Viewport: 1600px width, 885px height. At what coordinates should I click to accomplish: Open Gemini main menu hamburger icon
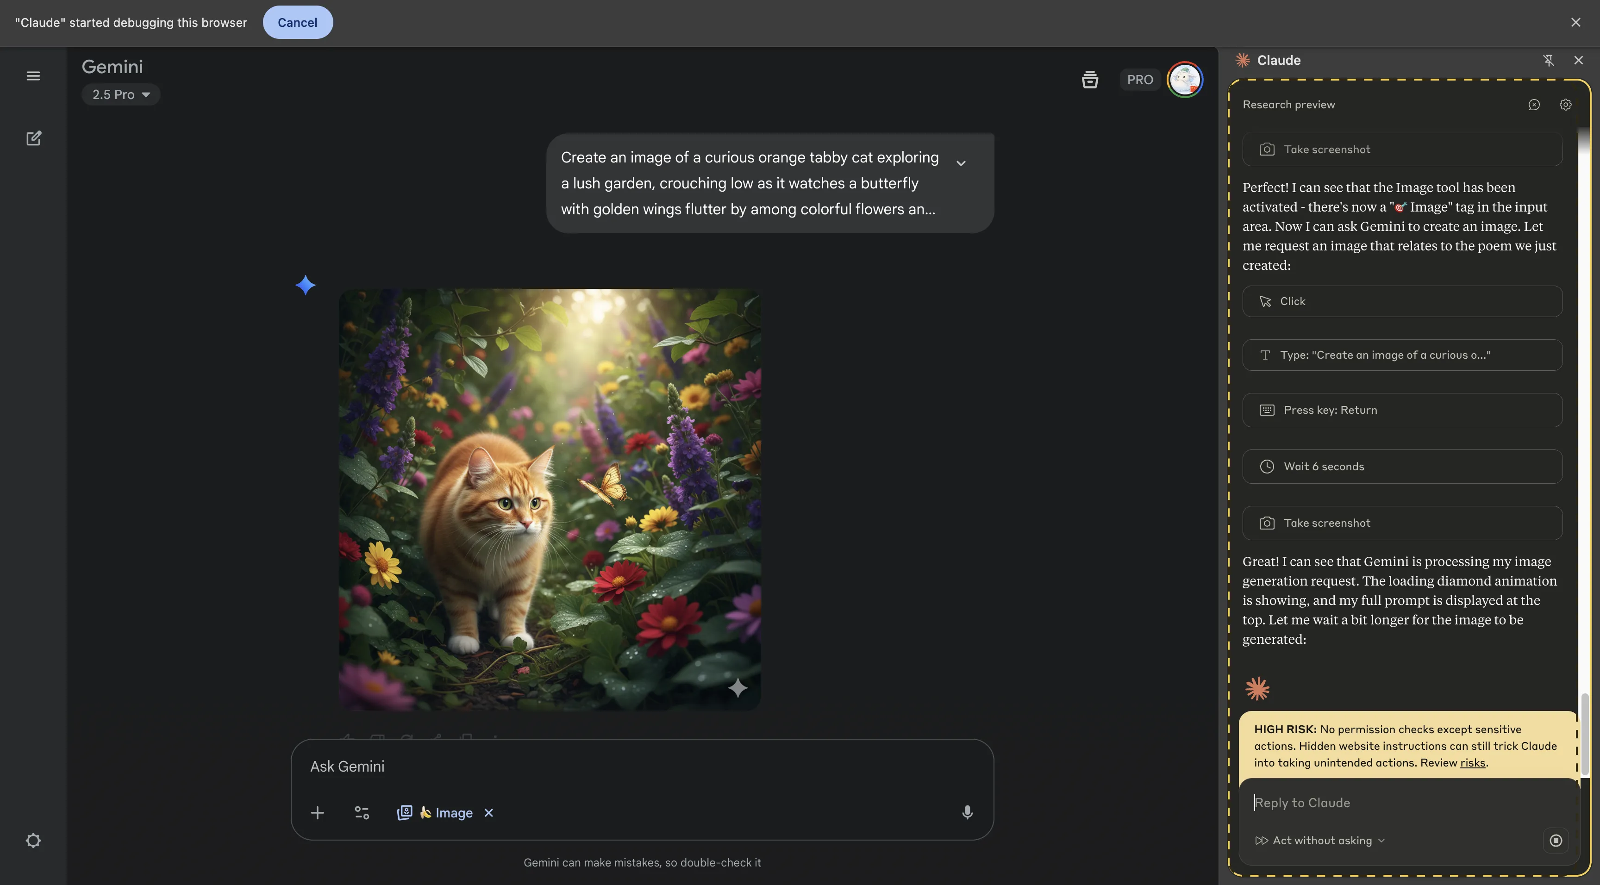(33, 76)
